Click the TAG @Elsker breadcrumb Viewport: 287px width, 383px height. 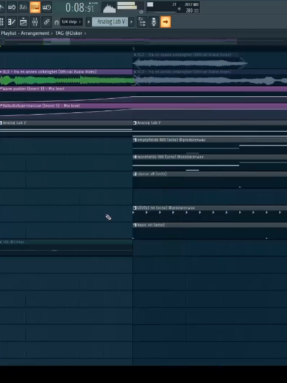[69, 33]
